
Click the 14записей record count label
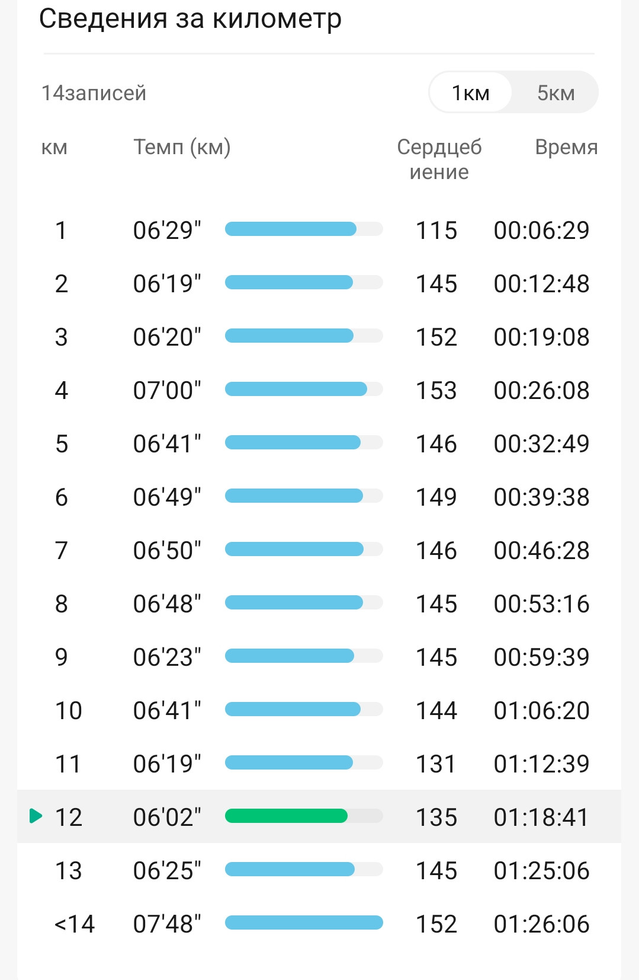click(x=94, y=93)
